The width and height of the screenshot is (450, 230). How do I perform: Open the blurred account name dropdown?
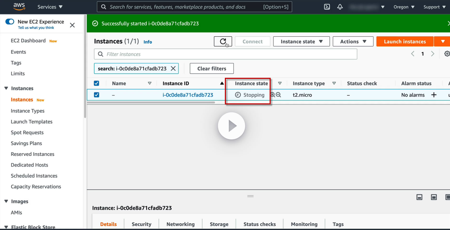pyautogui.click(x=366, y=7)
